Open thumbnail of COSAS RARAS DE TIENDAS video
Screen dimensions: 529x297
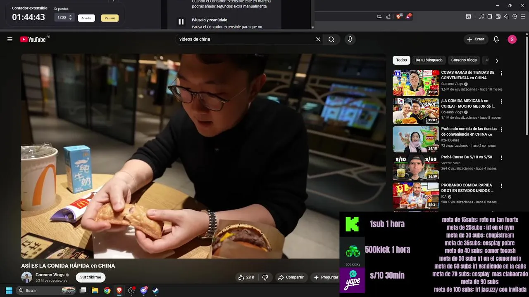point(416,82)
